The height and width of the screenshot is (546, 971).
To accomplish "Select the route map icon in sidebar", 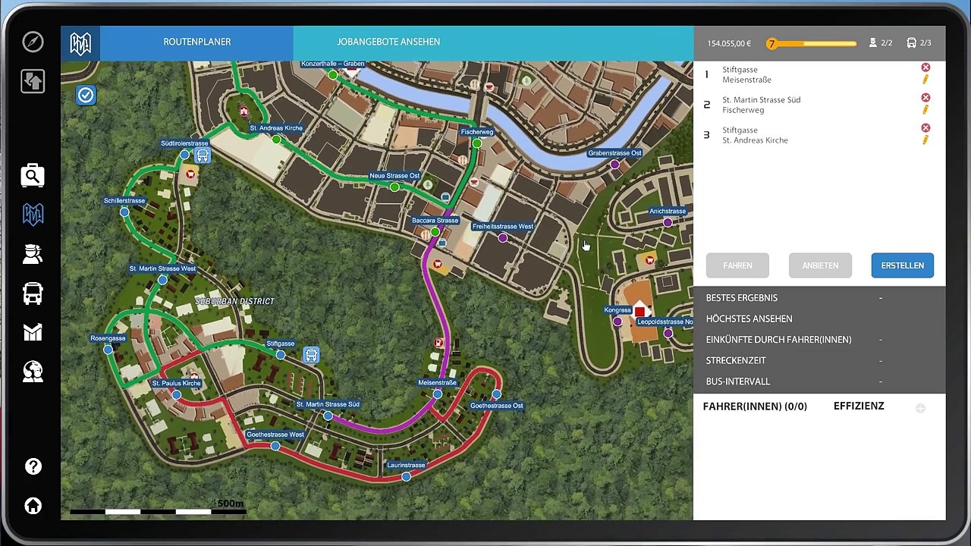I will [x=33, y=215].
